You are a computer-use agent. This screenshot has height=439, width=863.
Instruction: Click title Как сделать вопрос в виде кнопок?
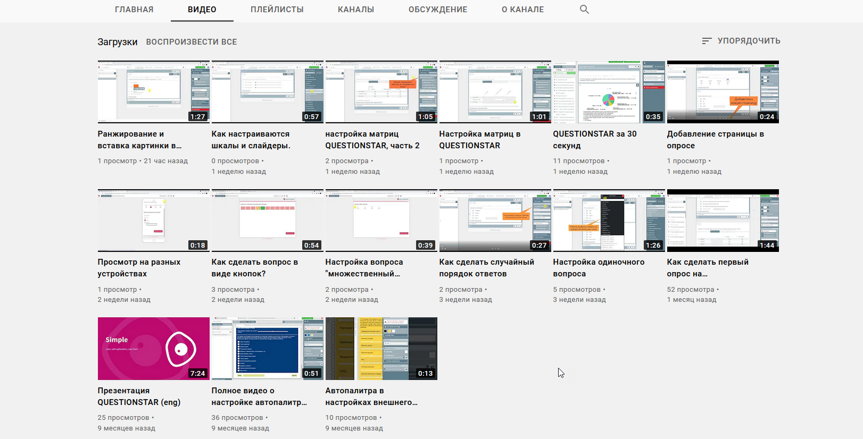click(255, 268)
